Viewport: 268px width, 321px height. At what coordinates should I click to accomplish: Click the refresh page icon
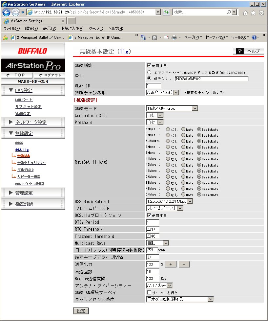(x=166, y=12)
